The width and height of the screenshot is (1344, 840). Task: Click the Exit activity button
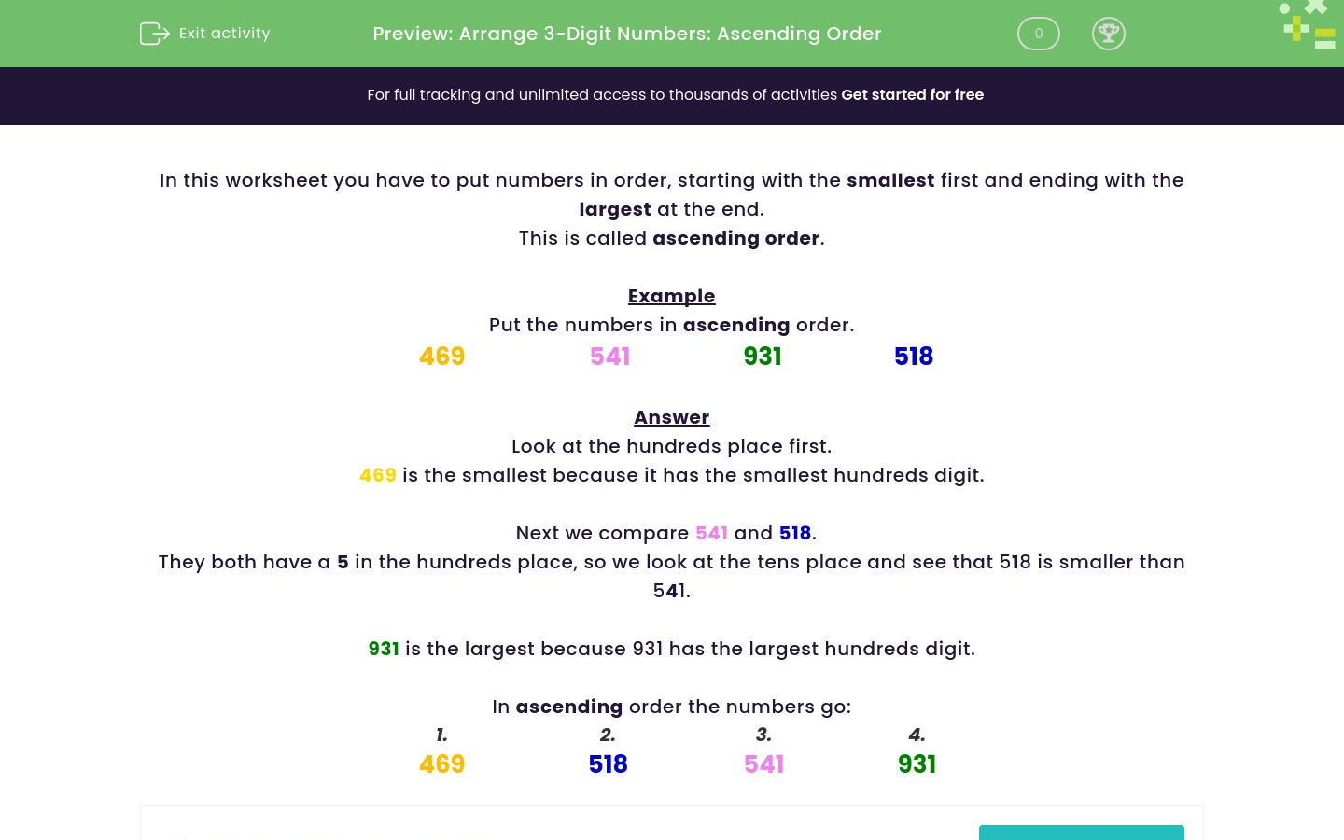204,34
